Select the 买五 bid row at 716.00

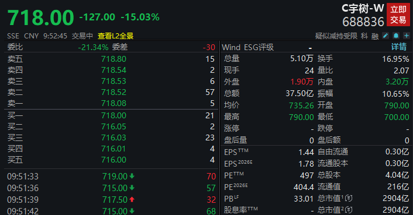(111, 160)
